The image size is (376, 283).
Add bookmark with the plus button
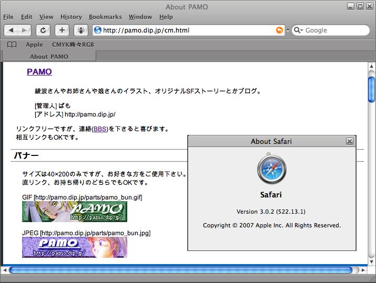coord(62,30)
